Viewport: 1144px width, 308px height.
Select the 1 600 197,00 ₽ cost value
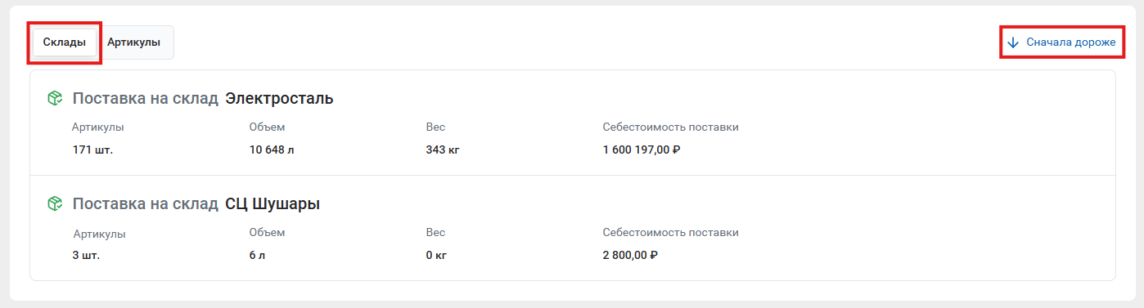pos(642,150)
